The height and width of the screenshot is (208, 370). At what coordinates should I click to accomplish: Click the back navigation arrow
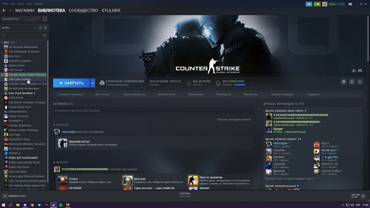4,10
